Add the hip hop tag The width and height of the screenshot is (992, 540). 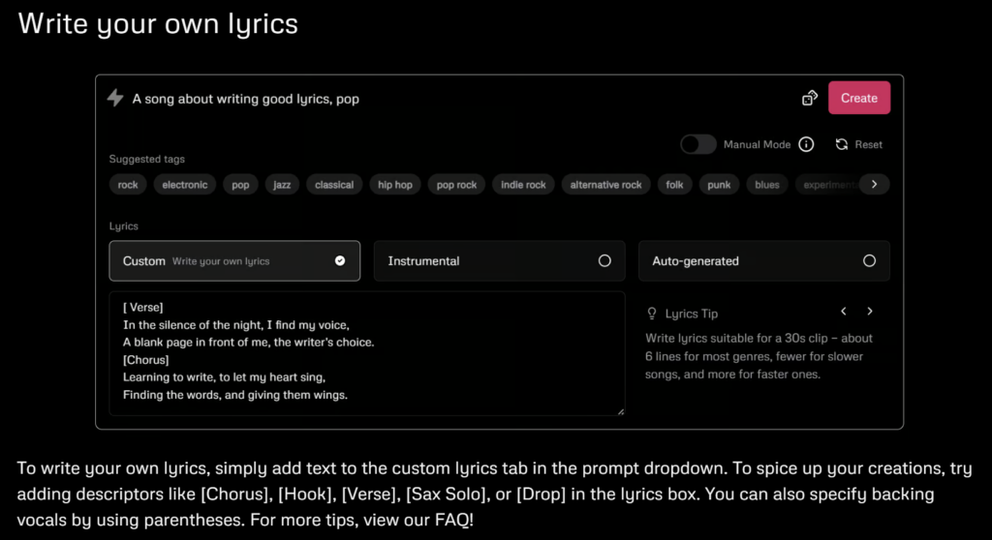click(x=395, y=185)
